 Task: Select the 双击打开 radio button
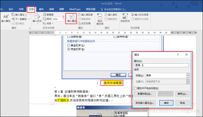pos(69,49)
